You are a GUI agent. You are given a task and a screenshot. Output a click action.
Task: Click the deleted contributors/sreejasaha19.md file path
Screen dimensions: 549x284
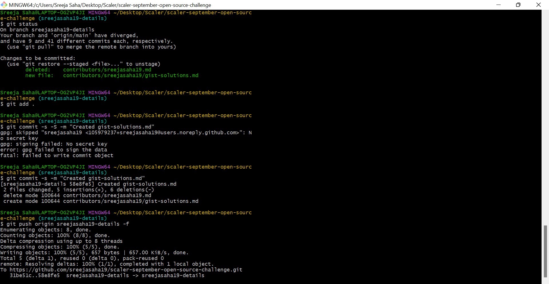click(107, 70)
